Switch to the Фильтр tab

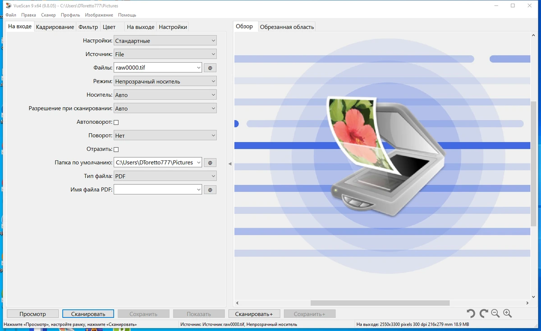point(88,27)
